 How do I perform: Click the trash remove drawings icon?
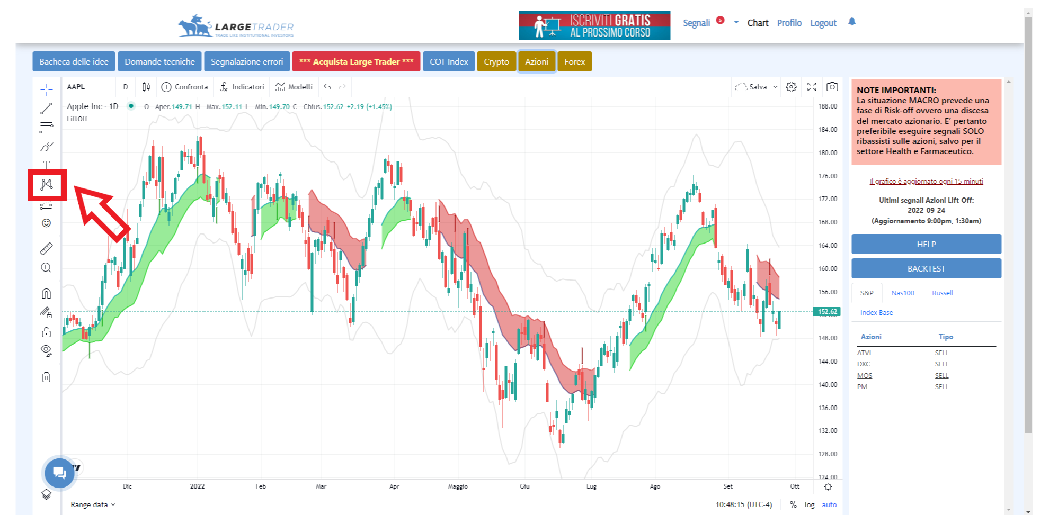[47, 377]
